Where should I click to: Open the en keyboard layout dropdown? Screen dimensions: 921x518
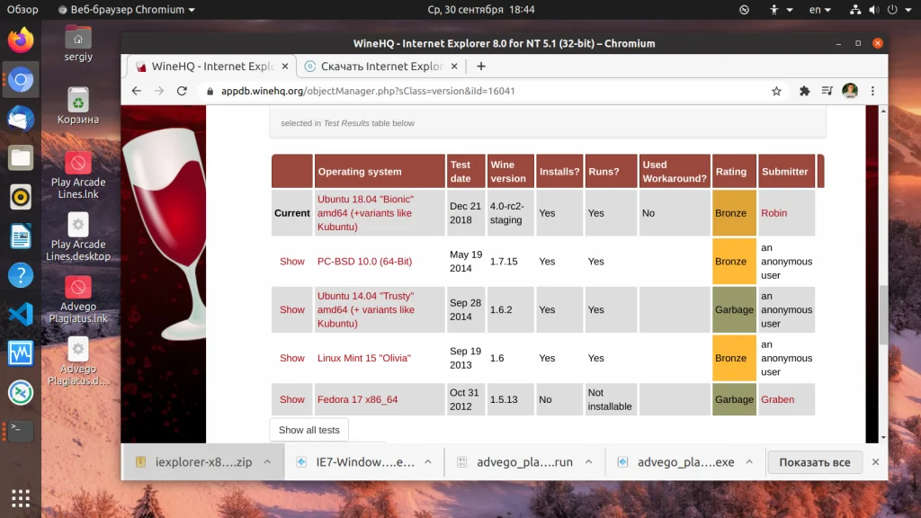pos(820,9)
